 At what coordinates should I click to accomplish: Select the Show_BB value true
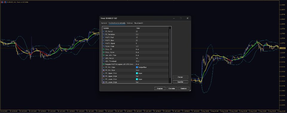point(137,49)
